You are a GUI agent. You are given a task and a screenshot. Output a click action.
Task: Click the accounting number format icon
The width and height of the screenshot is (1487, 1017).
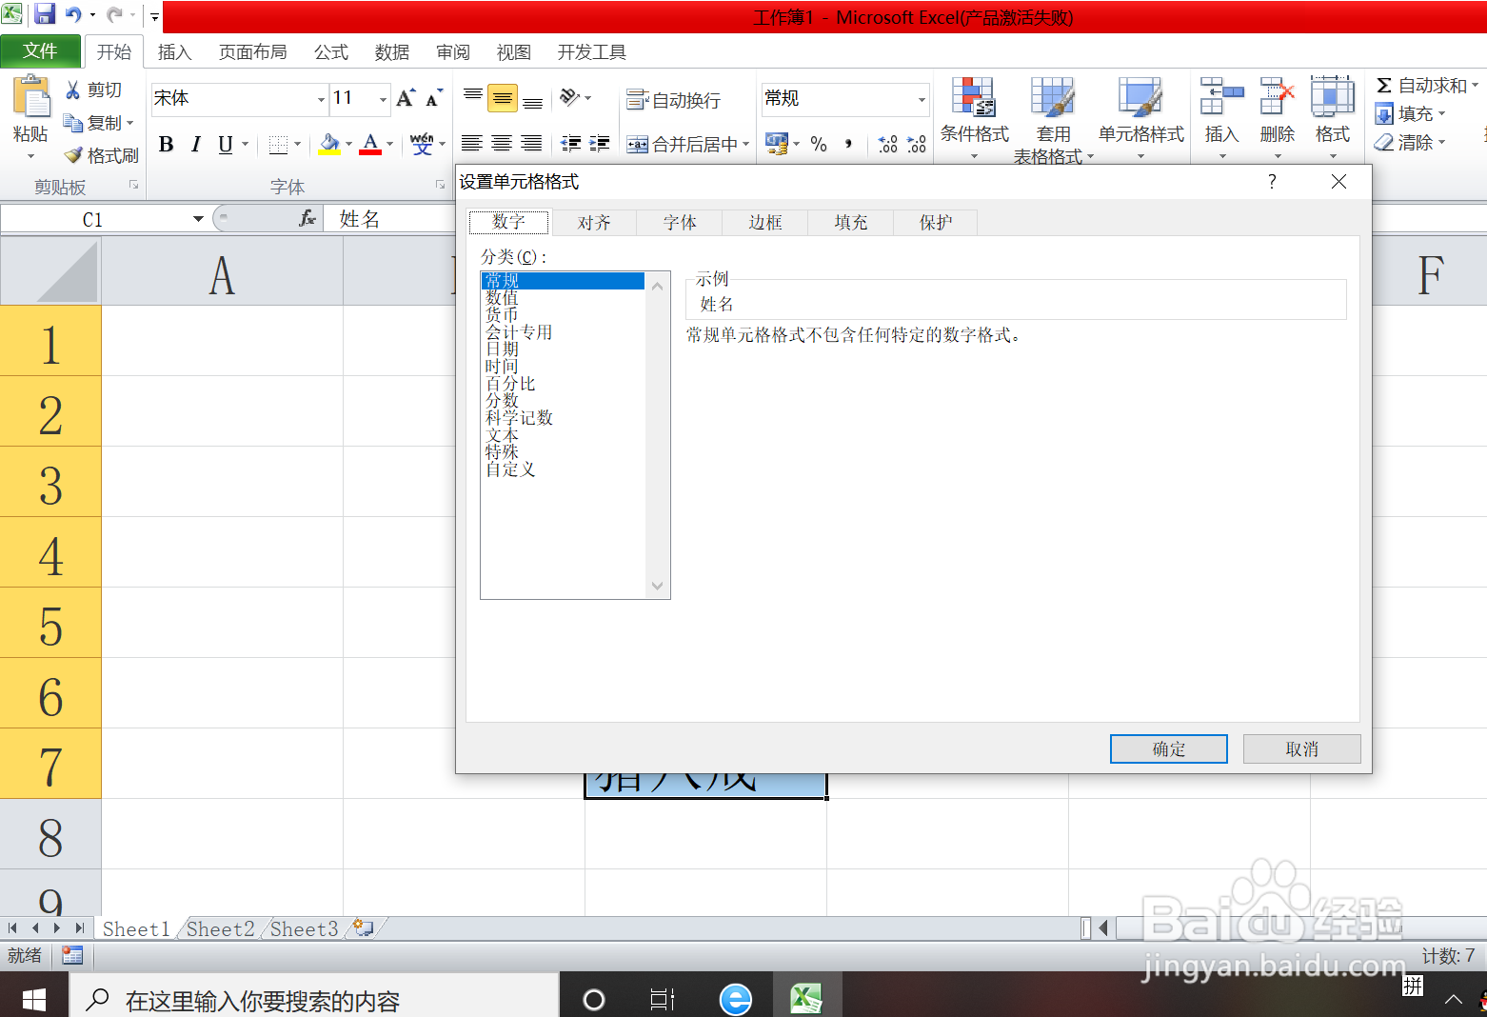point(777,144)
